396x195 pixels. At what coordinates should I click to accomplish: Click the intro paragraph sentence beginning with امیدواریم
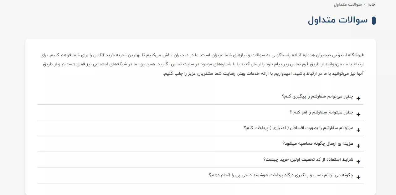pos(230,74)
